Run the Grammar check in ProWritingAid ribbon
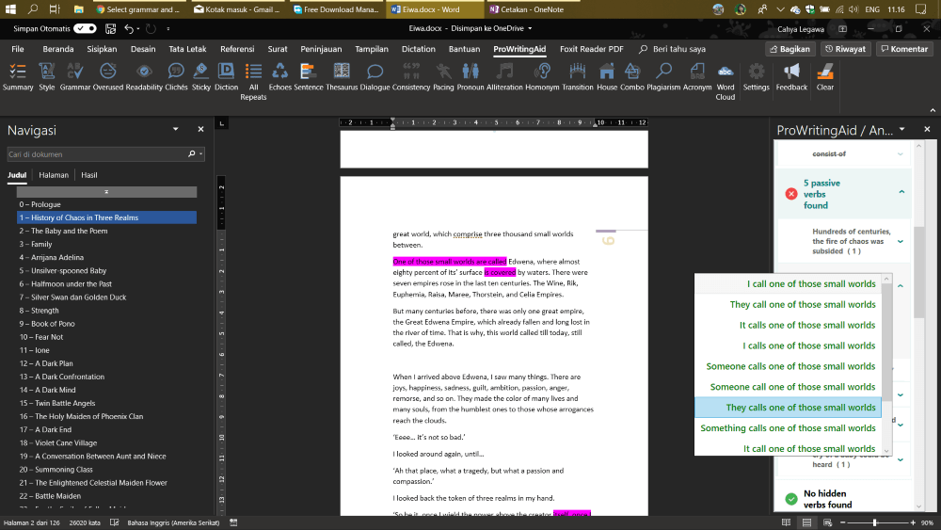 click(75, 75)
